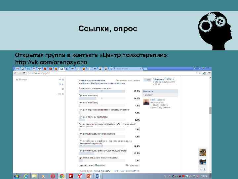This screenshot has height=179, width=238.
Task: Open Yandex browser in taskbar
Action: pyautogui.click(x=80, y=176)
